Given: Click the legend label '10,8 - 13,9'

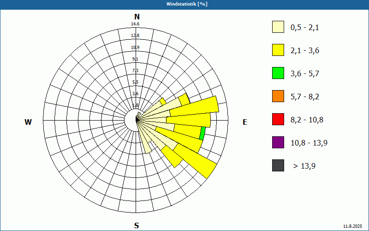Looking at the screenshot, I should (x=309, y=143).
